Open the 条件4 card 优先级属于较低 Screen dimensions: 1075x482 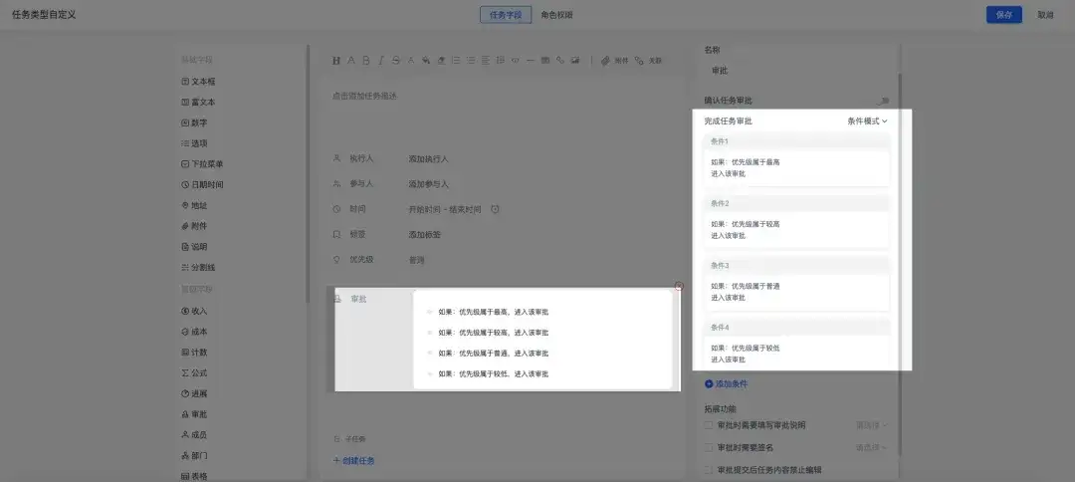pyautogui.click(x=796, y=345)
